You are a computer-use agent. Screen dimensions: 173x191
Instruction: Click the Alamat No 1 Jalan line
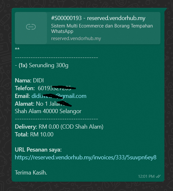click(x=43, y=104)
